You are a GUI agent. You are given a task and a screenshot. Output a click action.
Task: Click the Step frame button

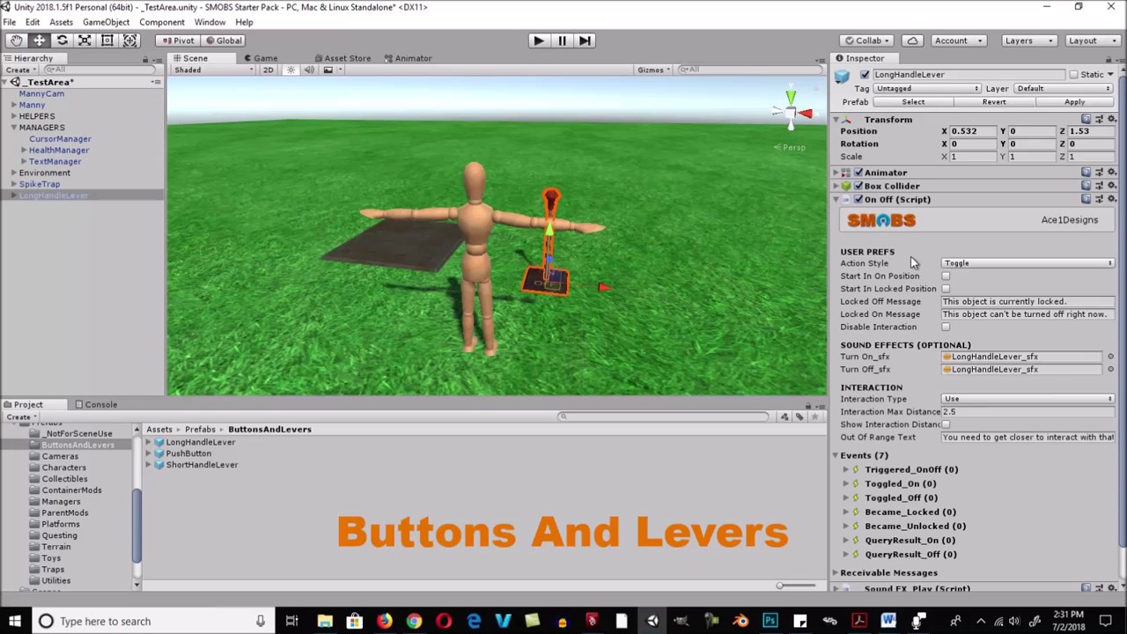pos(584,41)
